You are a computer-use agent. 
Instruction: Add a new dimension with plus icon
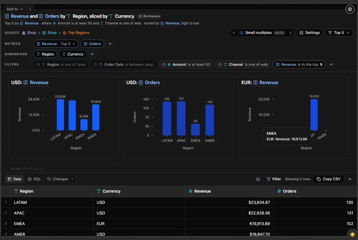92,54
